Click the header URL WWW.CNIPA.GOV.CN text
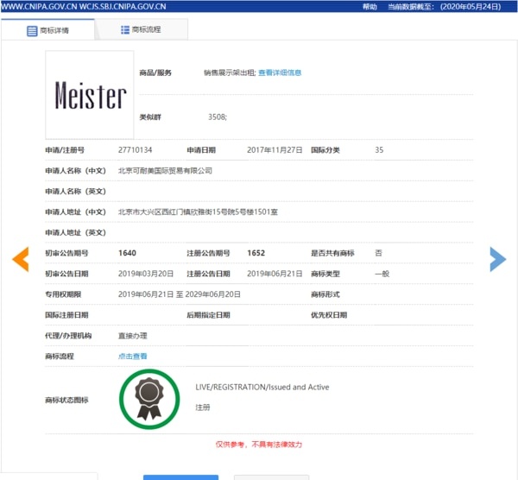 [39, 7]
